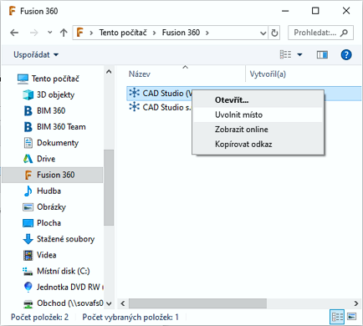
Task: Open 'BIM 360 Team' in navigation pane
Action: click(x=61, y=127)
